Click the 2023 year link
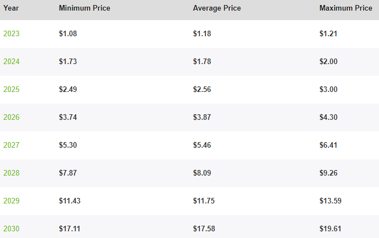Screen dimensions: 379x238 pos(11,33)
